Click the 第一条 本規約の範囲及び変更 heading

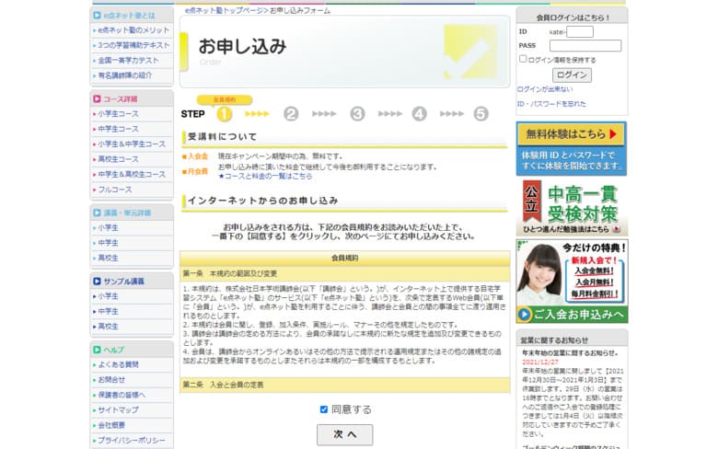[x=230, y=273]
